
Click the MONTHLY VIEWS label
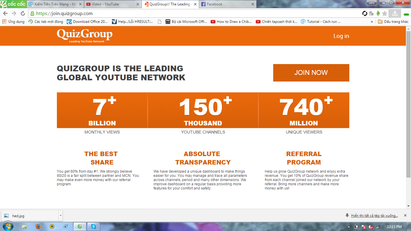(x=102, y=132)
